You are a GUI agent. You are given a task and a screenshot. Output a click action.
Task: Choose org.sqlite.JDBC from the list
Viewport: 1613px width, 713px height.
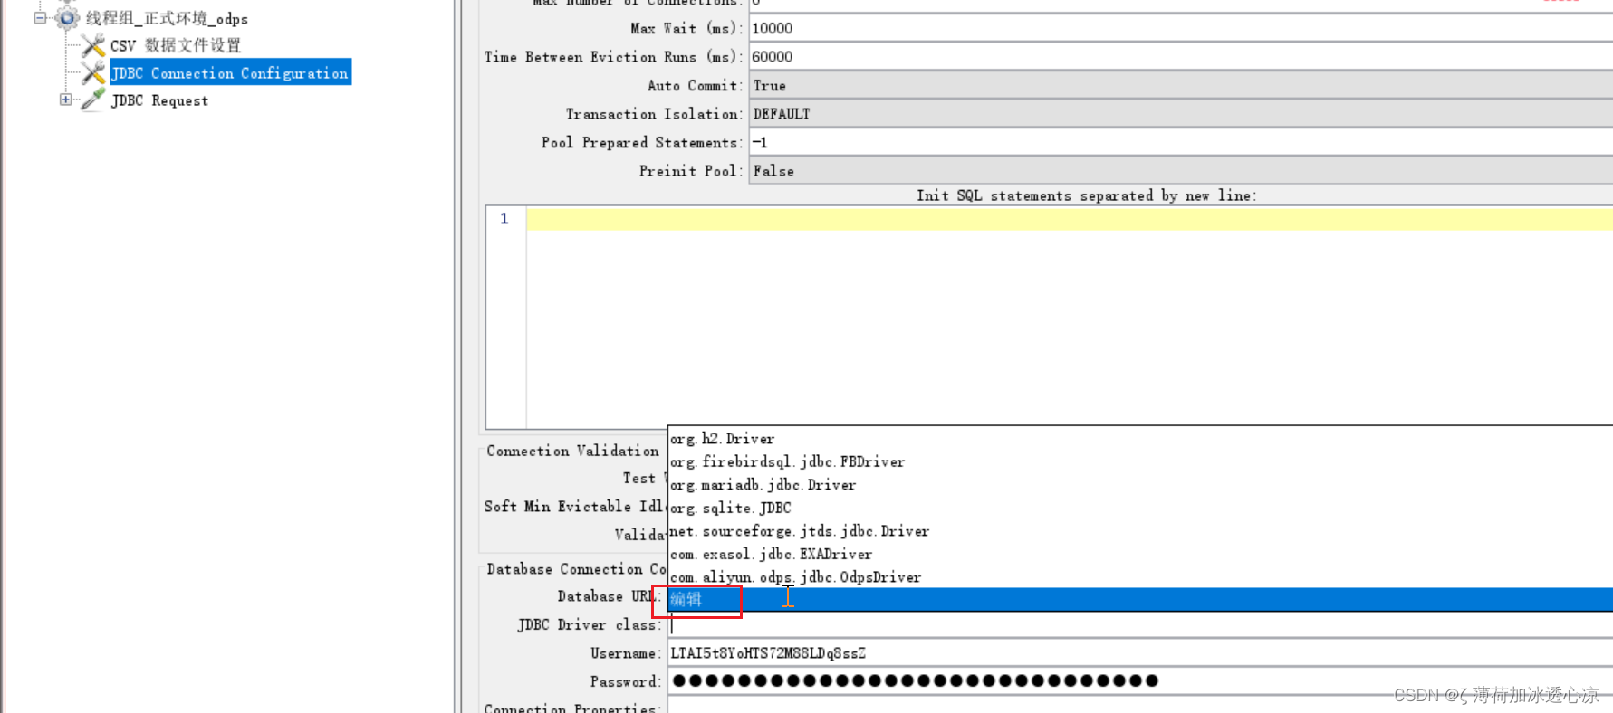pyautogui.click(x=1140, y=508)
